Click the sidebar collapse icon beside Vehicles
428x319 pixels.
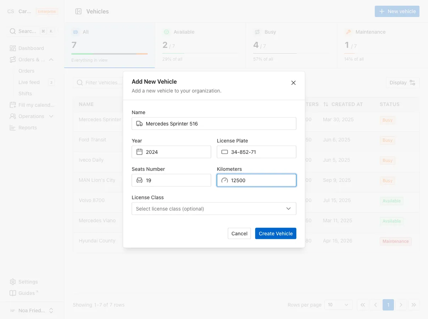click(78, 11)
